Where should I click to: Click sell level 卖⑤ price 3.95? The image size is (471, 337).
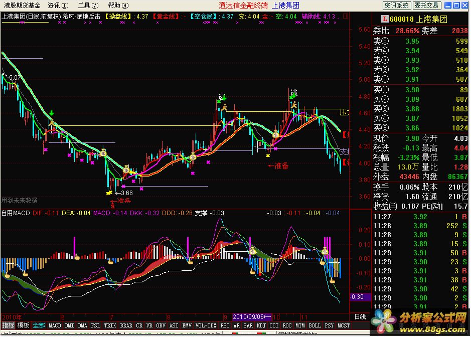[412, 41]
